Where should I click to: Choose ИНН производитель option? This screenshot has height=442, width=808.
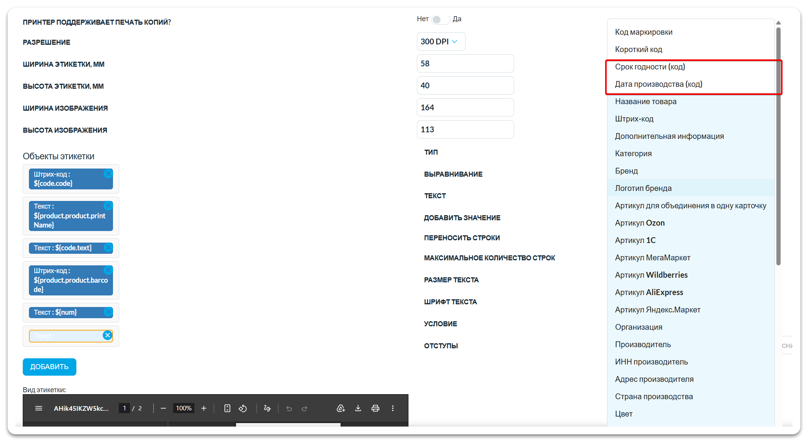tap(691, 362)
